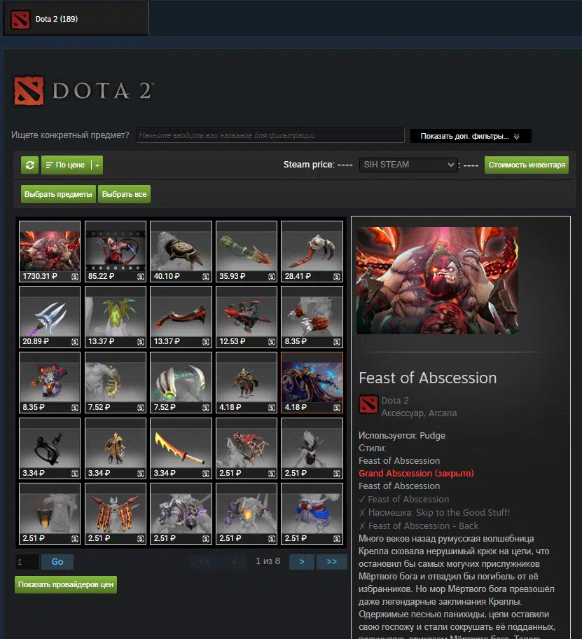Select the 1730.31 ₽ Pudge arcana item
582x639 pixels.
(x=50, y=252)
